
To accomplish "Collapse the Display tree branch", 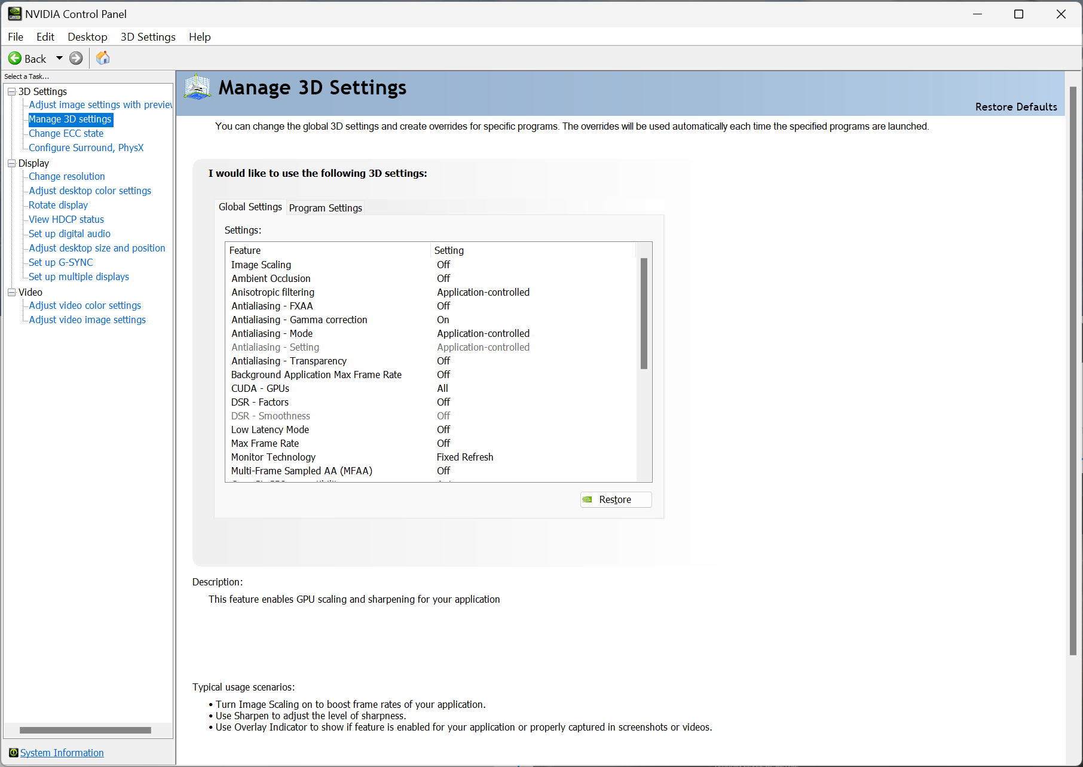I will (x=11, y=163).
